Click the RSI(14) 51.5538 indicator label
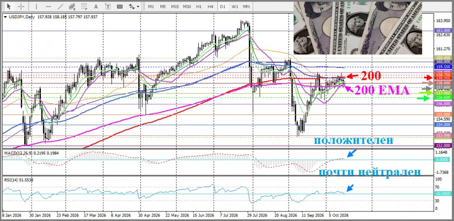Viewport: 454px width, 221px height. pyautogui.click(x=19, y=180)
